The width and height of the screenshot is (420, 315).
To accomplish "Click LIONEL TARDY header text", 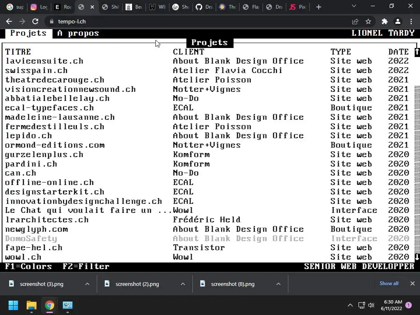I will tap(383, 33).
